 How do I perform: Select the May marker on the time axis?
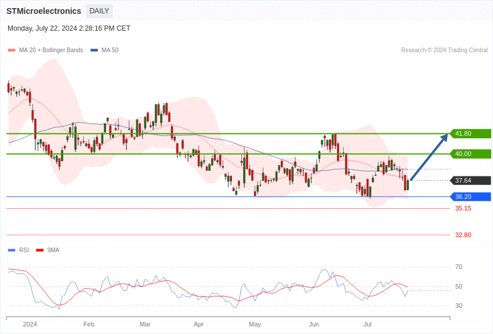255,324
